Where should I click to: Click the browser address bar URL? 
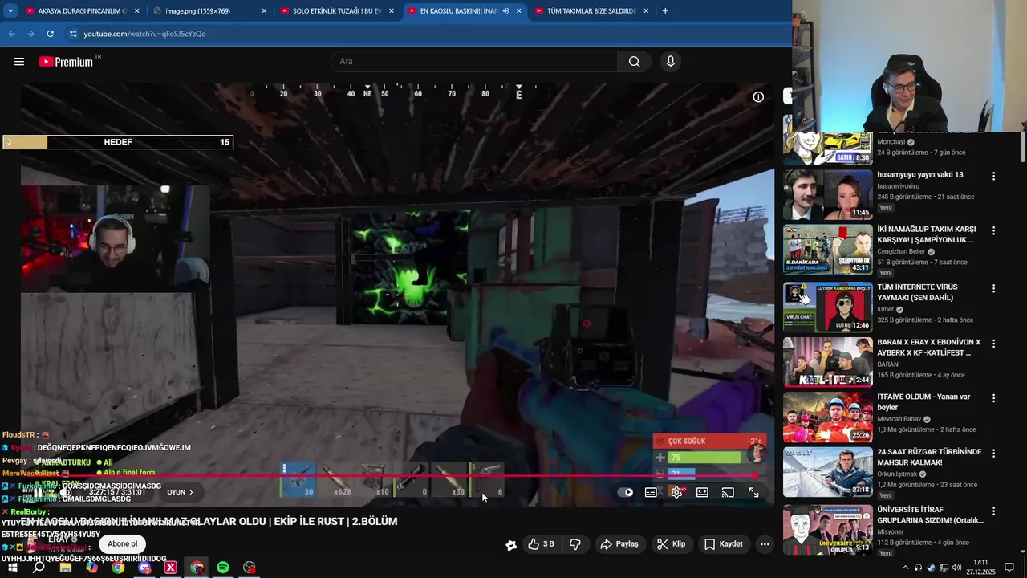tap(145, 34)
